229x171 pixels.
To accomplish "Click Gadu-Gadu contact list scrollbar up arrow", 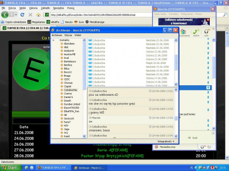I will (213, 40).
